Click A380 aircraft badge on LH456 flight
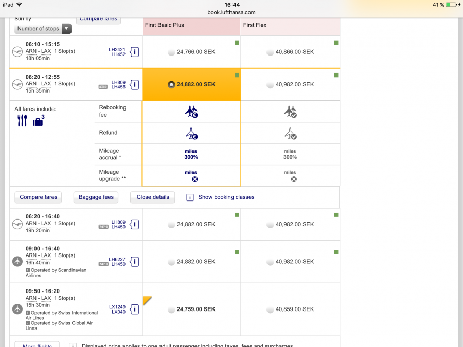Image resolution: width=463 pixels, height=347 pixels. tap(103, 87)
